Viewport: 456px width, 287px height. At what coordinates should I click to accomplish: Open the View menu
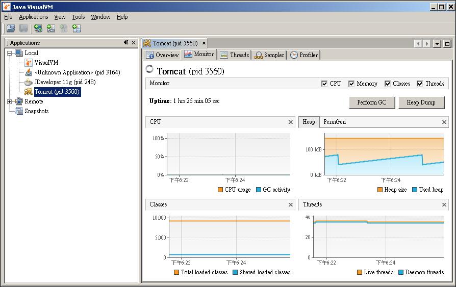(60, 17)
